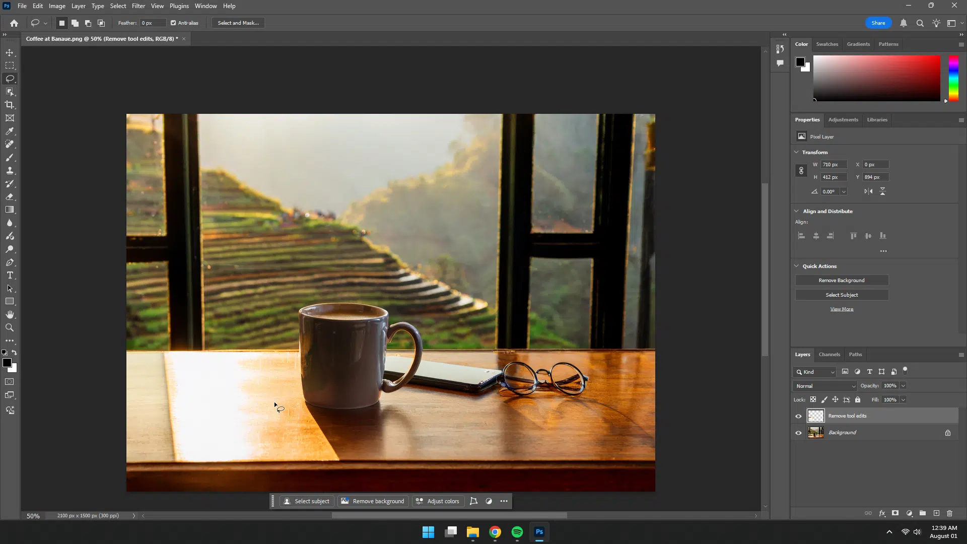Choose the Zoom tool
Screen dimensions: 967x544
[x=10, y=327]
